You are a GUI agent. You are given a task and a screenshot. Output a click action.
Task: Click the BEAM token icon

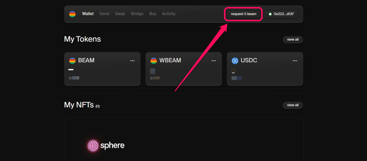point(72,61)
